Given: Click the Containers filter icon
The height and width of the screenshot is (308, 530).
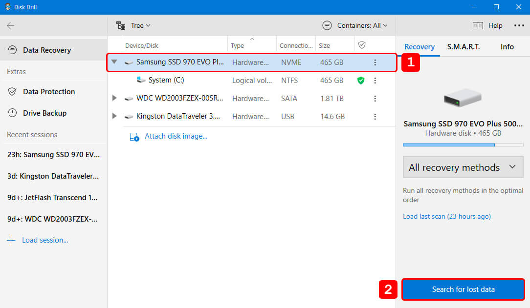Looking at the screenshot, I should click(x=327, y=25).
